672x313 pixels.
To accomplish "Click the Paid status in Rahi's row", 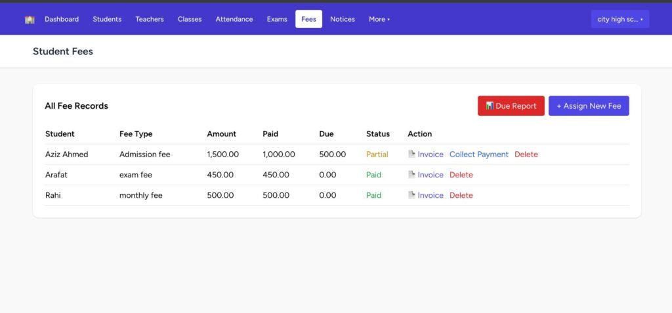I will coord(373,195).
